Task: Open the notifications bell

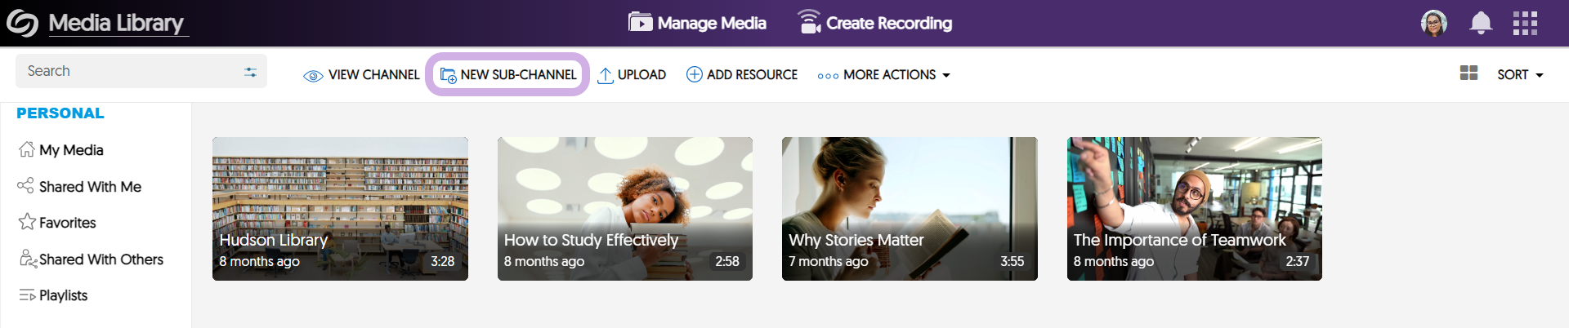Action: 1481,23
